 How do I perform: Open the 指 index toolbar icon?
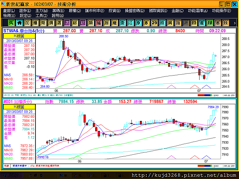tap(178, 23)
